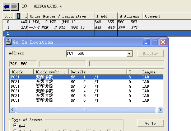The image size is (191, 131).
Task: Select the highlighted empty slot 2 row
Action: pos(97,33)
